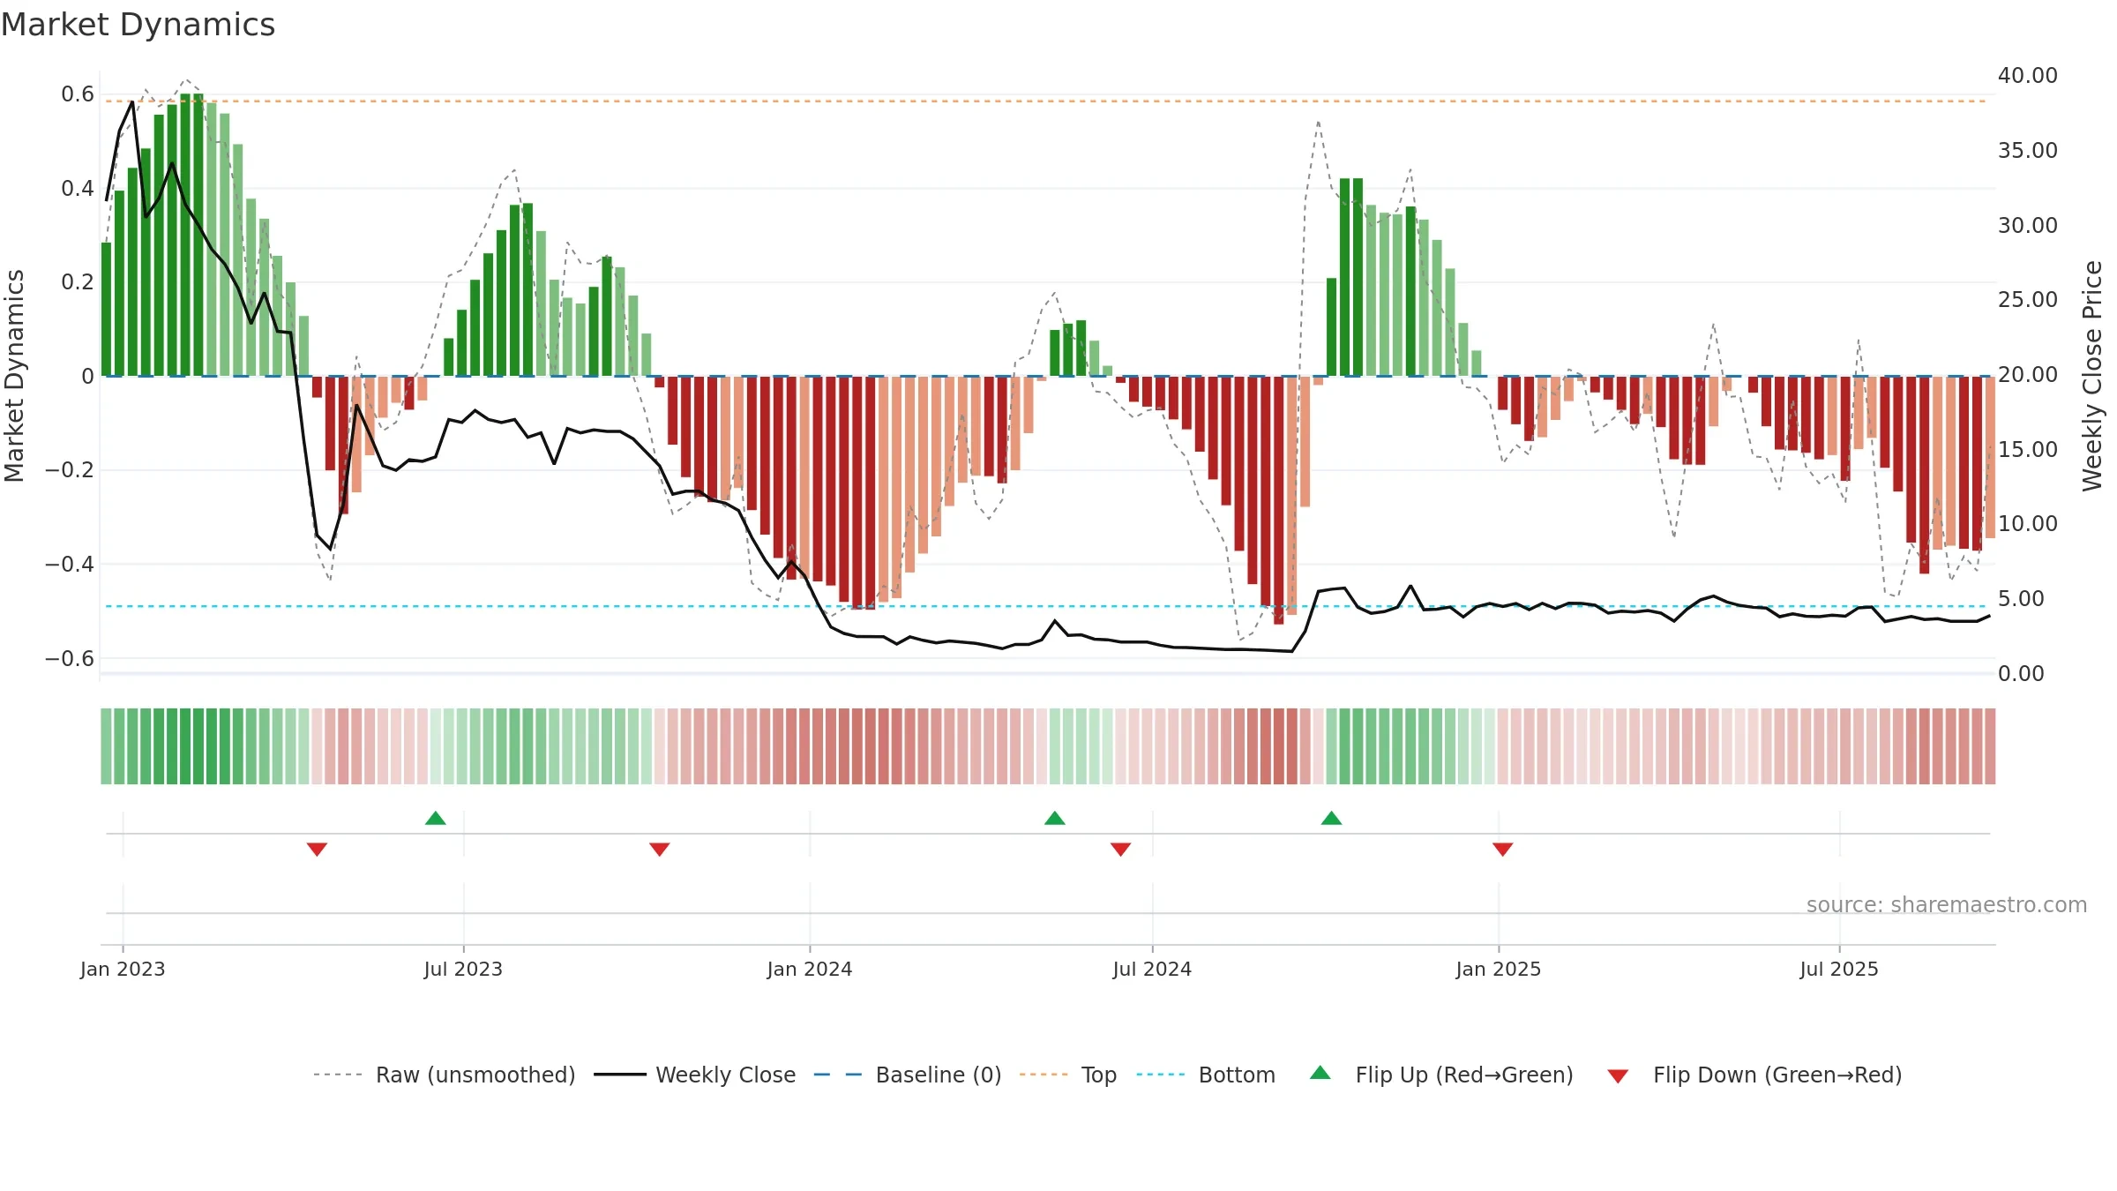Screen dimensions: 2117x1191
Task: Click the Market Dynamics chart title
Action: point(138,25)
